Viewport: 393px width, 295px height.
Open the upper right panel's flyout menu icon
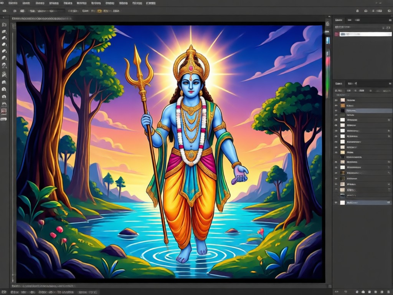pyautogui.click(x=390, y=20)
